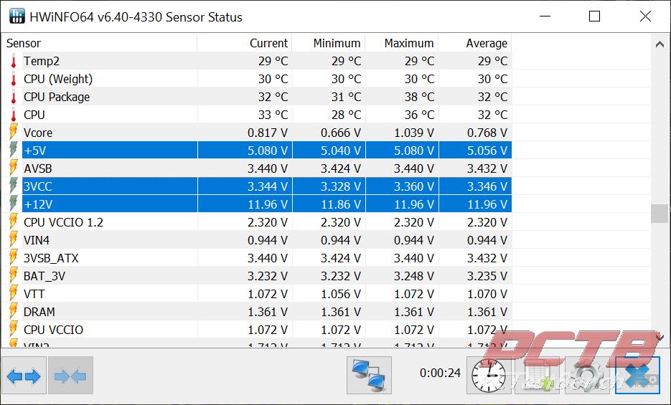Viewport: 671px width, 405px height.
Task: Click the clock reset timer icon
Action: click(488, 376)
